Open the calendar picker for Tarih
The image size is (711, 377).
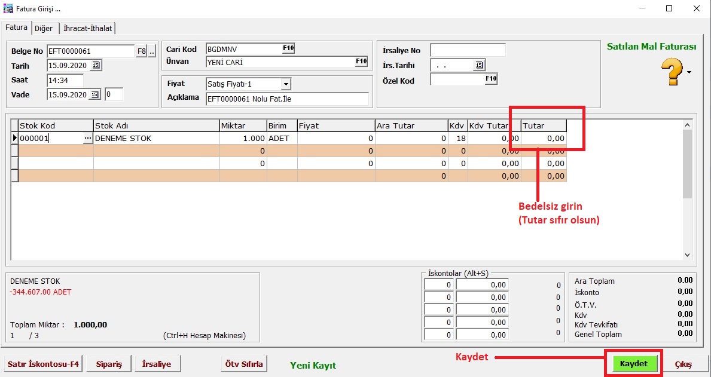(x=96, y=66)
